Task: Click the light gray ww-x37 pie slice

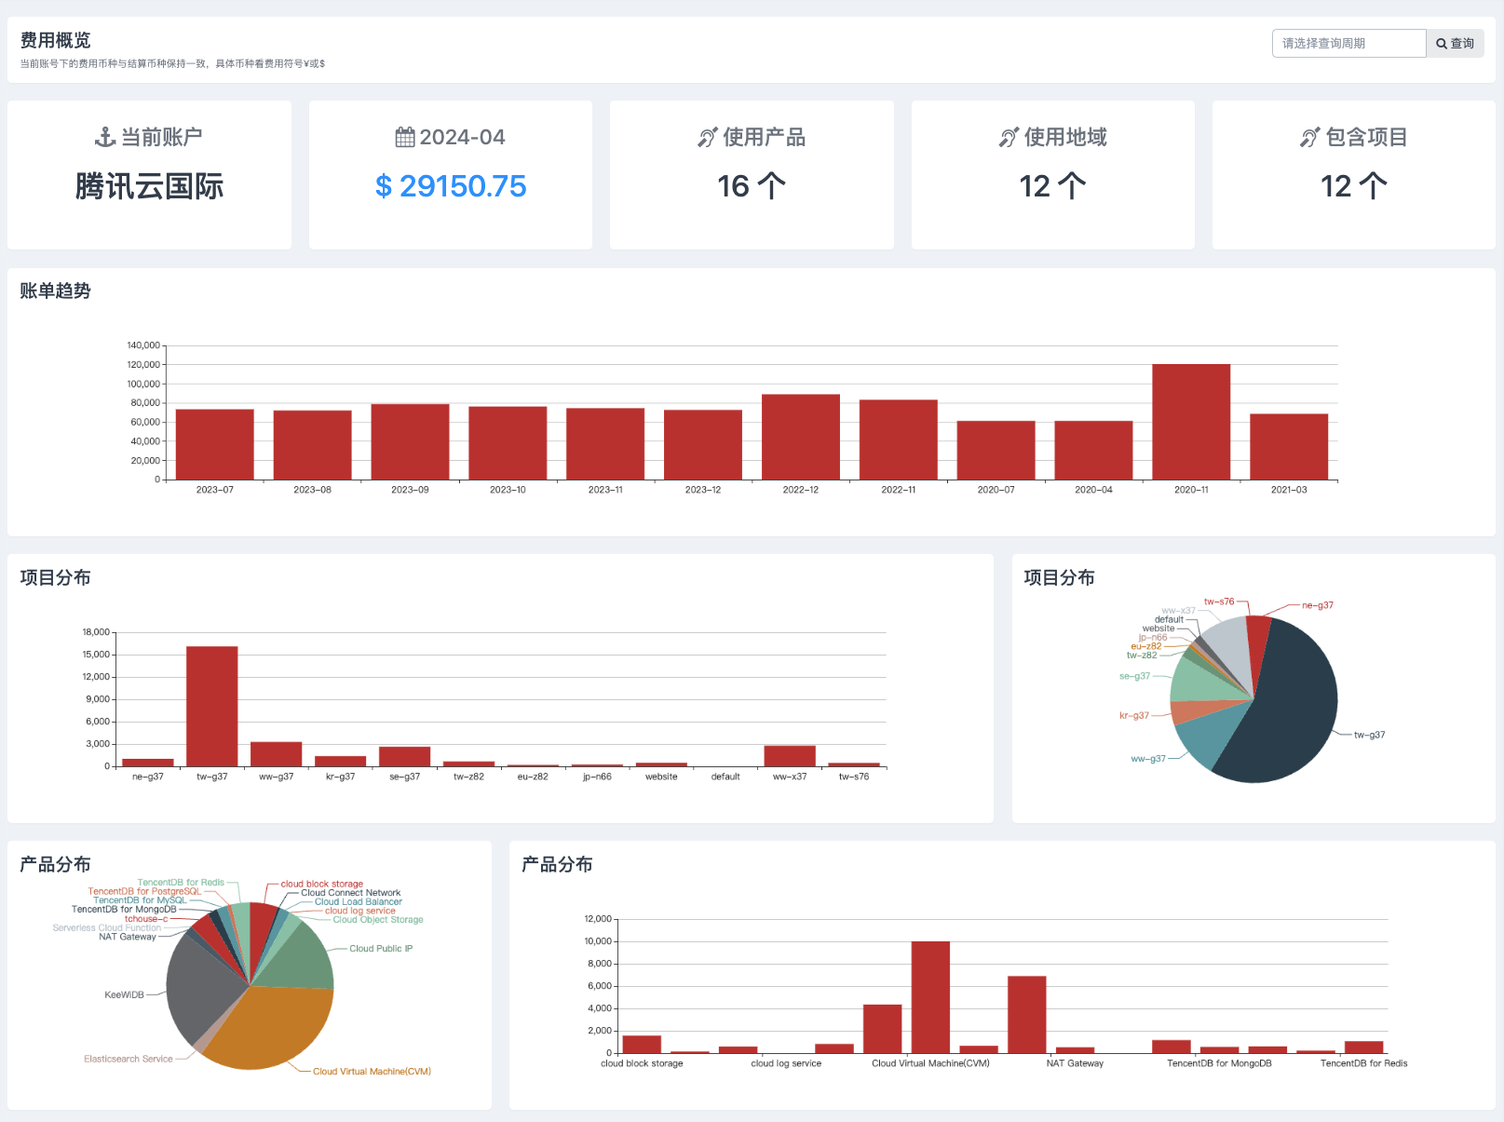Action: click(1229, 644)
